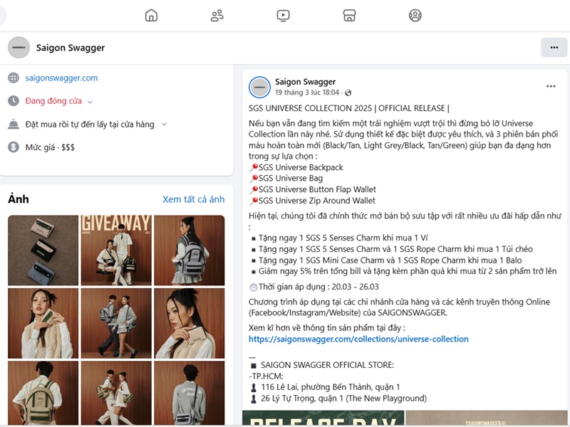The image size is (570, 427).
Task: Click Saigon Swagger author name on the post
Action: [305, 82]
